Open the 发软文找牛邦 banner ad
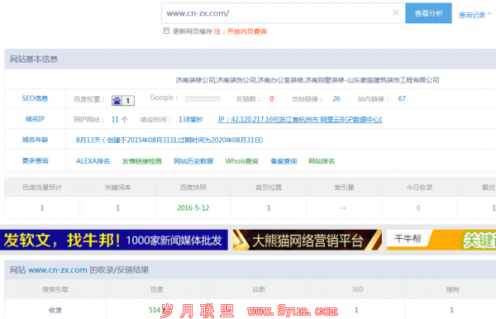This screenshot has width=496, height=319. (114, 240)
